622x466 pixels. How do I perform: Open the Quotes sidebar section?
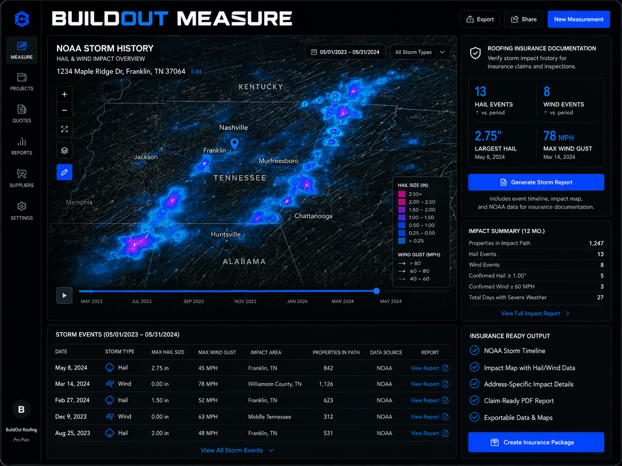coord(22,114)
